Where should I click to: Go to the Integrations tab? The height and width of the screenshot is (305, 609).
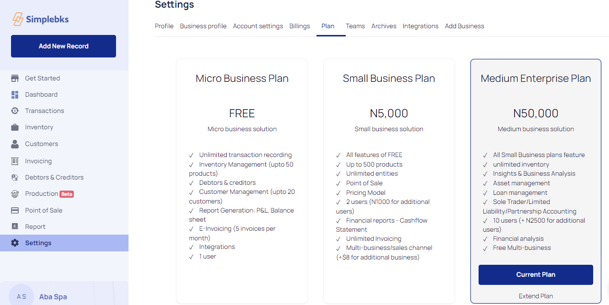click(x=421, y=26)
